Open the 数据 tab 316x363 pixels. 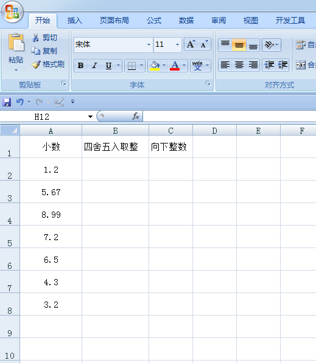(x=186, y=21)
